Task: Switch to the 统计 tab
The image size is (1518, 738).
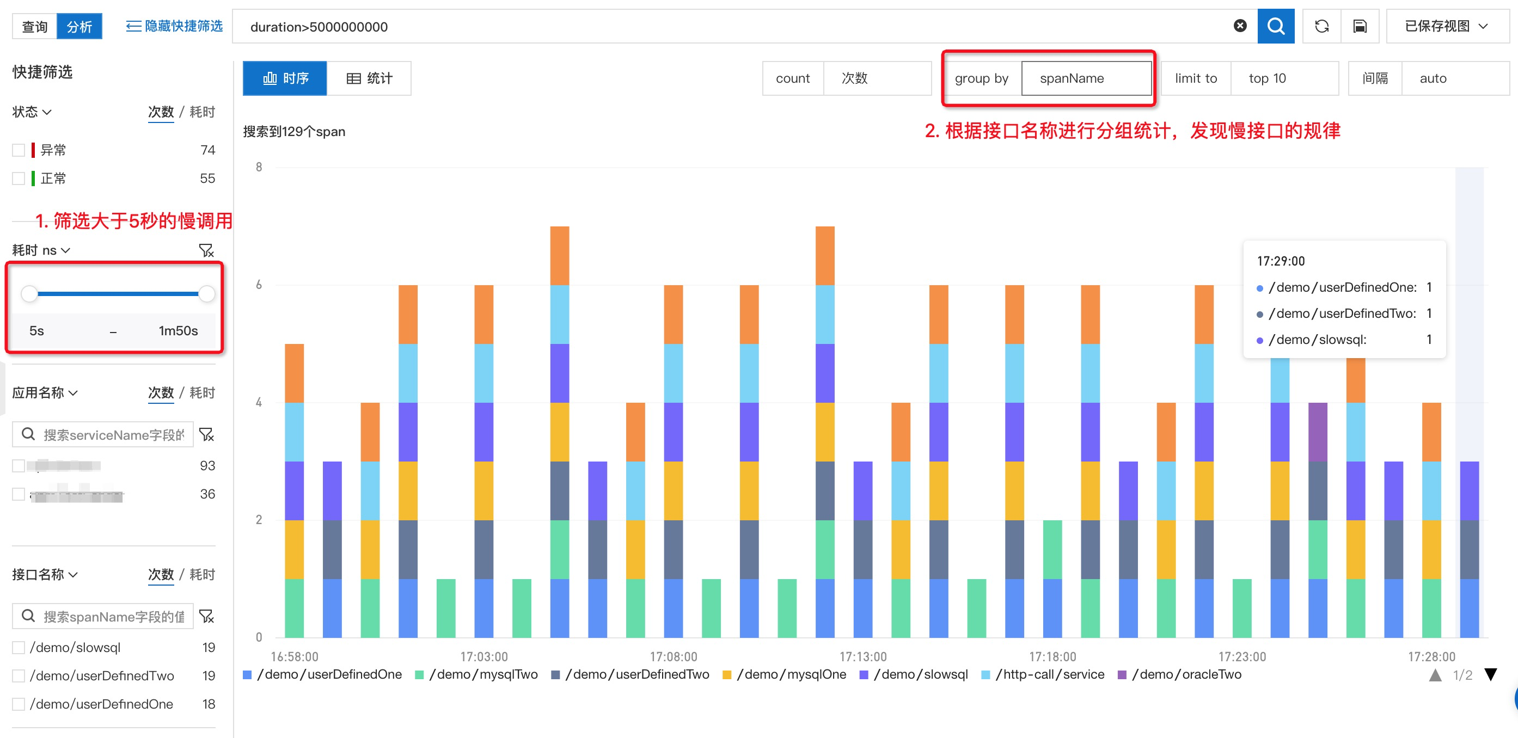Action: click(x=370, y=78)
